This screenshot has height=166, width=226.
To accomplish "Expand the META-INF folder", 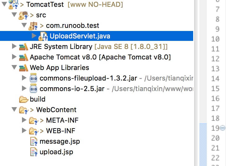I will [x=24, y=120].
